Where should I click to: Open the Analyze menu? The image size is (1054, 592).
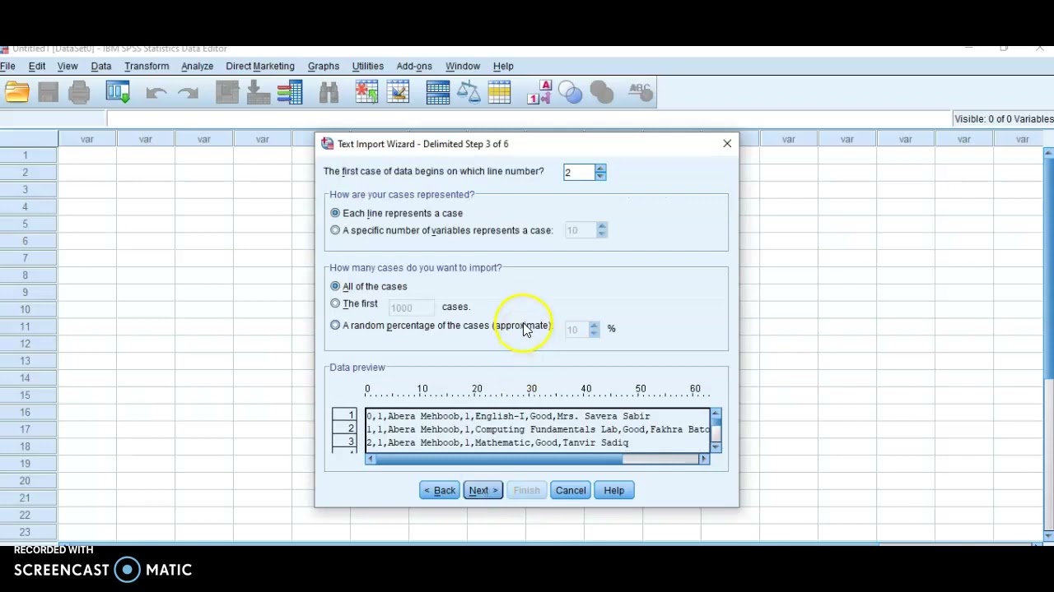[198, 66]
